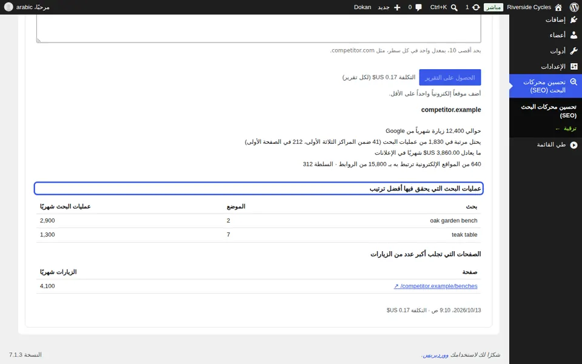Click the updates count 1 in admin bar
This screenshot has height=364, width=582.
467,7
